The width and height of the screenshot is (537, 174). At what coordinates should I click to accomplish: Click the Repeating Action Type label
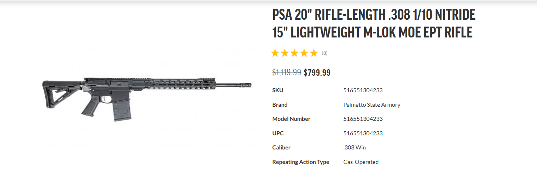[x=301, y=162]
